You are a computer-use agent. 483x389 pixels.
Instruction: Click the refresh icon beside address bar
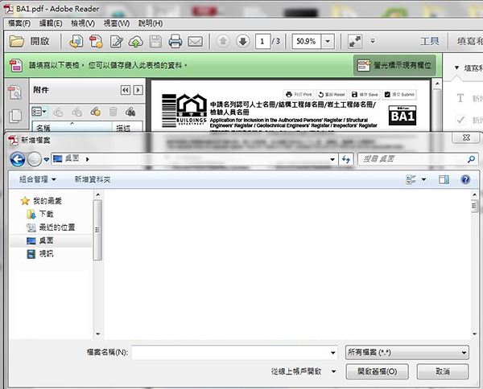[x=346, y=159]
